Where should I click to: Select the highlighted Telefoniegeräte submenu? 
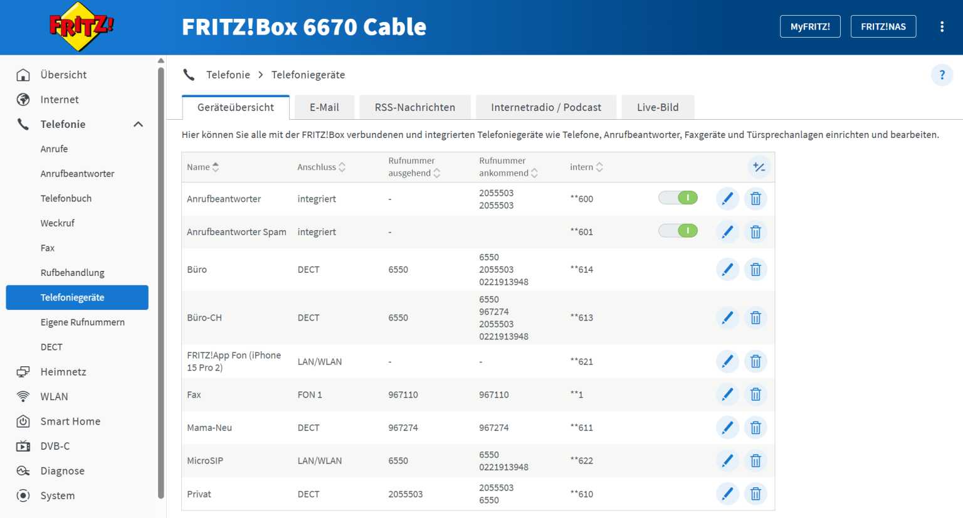coord(78,297)
